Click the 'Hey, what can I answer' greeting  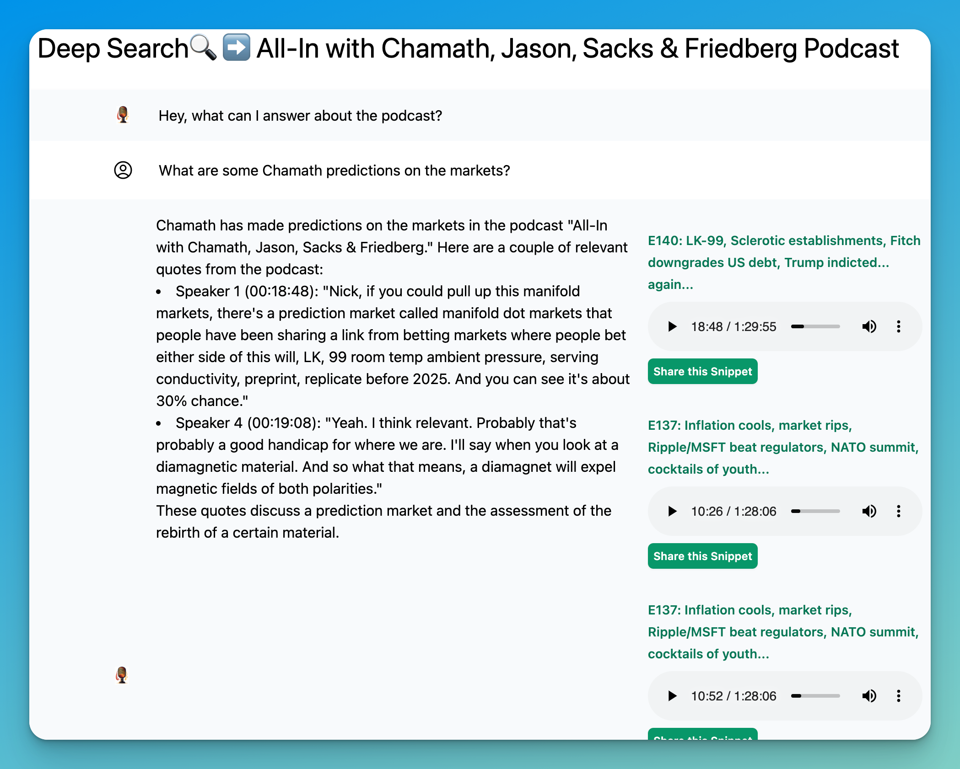(x=300, y=116)
